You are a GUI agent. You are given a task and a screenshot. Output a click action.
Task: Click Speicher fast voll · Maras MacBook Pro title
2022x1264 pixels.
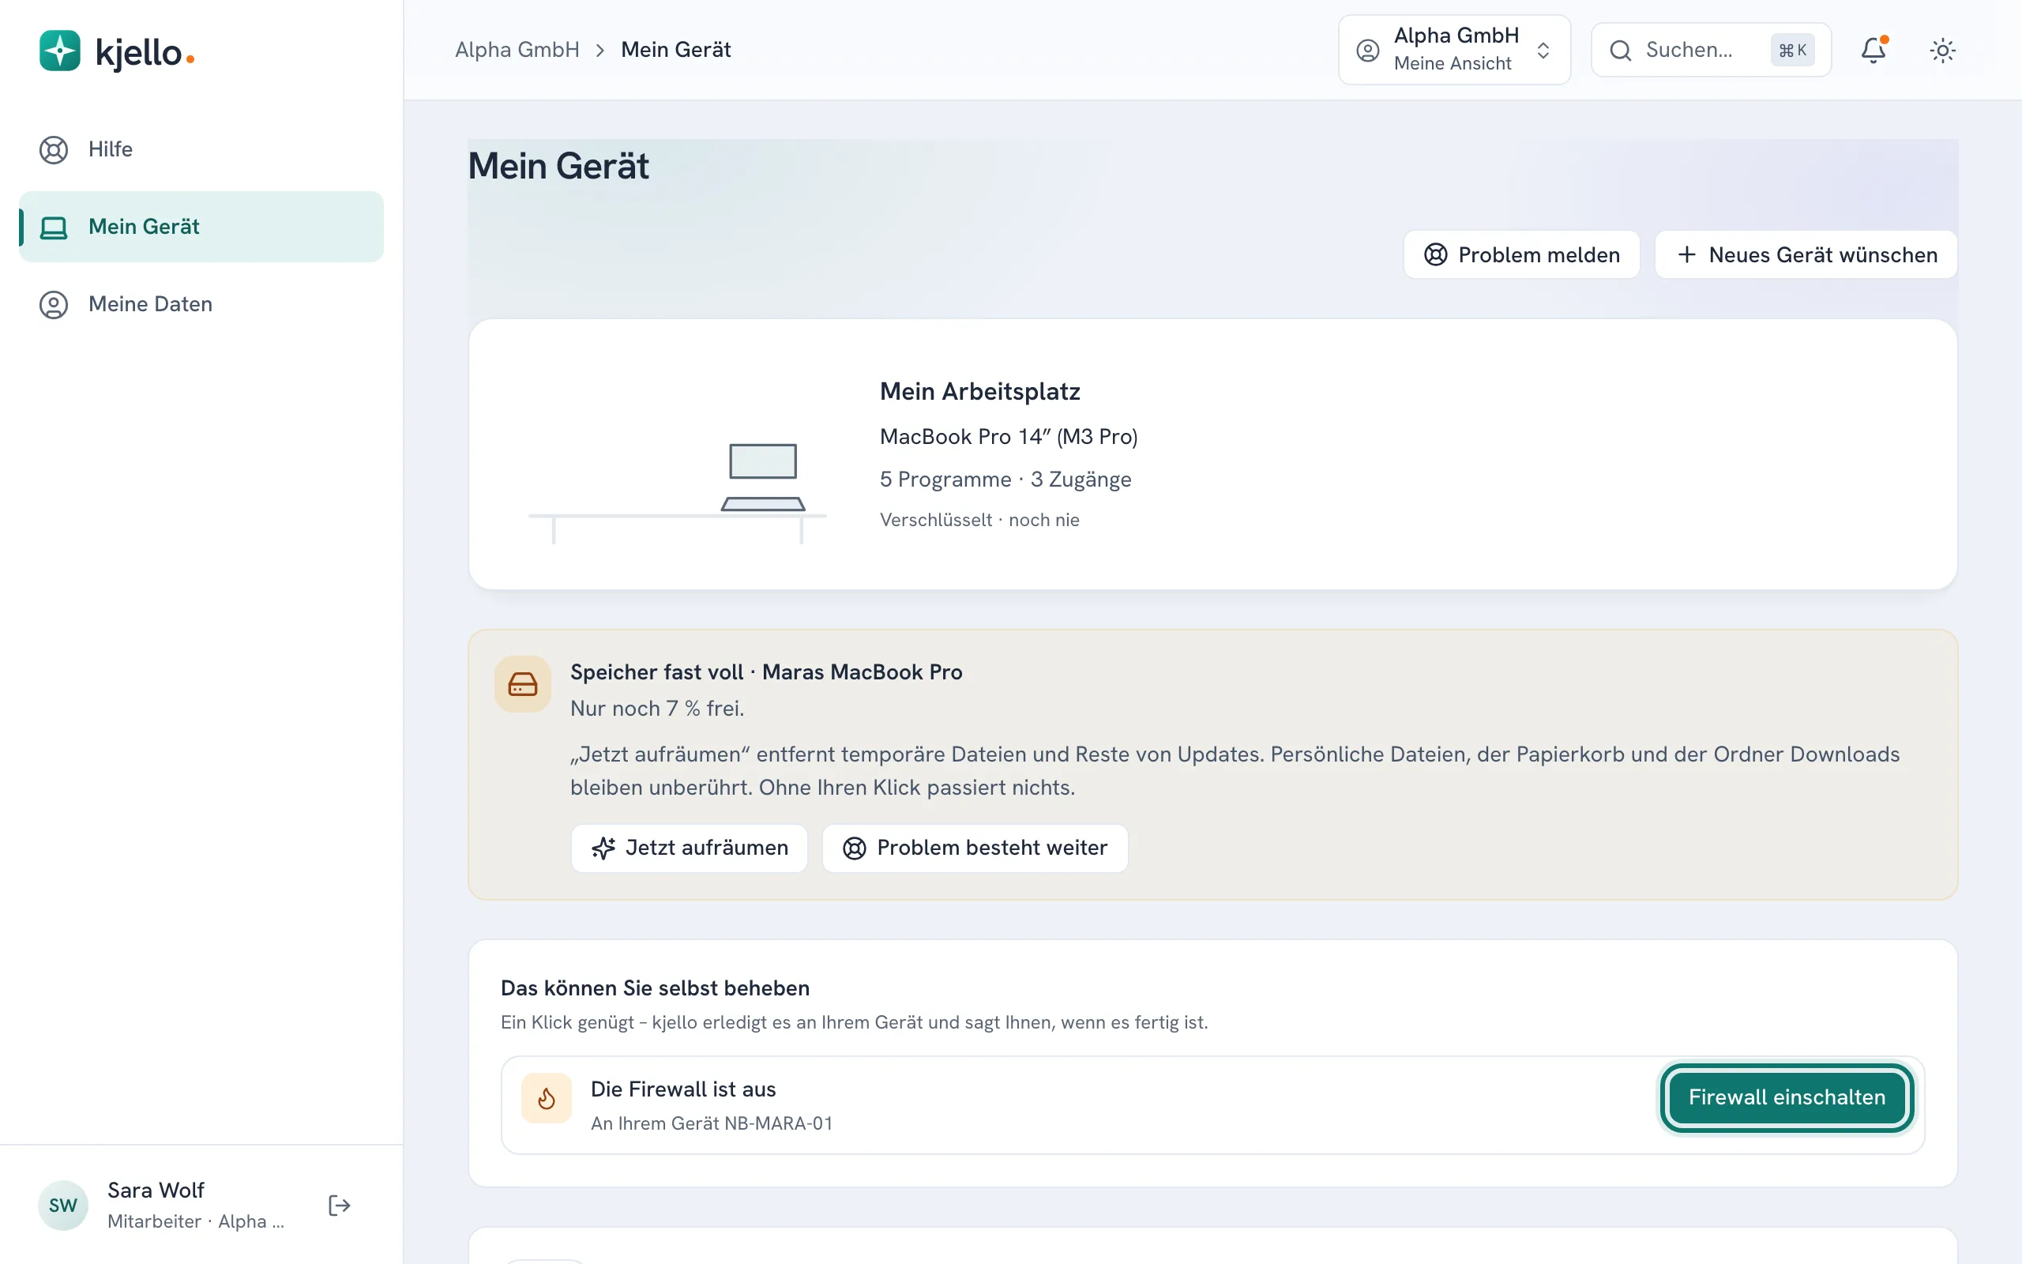tap(766, 672)
